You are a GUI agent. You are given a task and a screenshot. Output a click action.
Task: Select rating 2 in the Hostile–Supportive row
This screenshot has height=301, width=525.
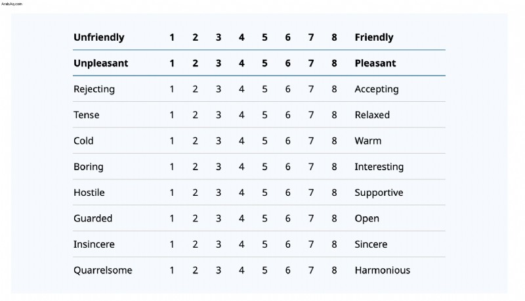pyautogui.click(x=195, y=193)
